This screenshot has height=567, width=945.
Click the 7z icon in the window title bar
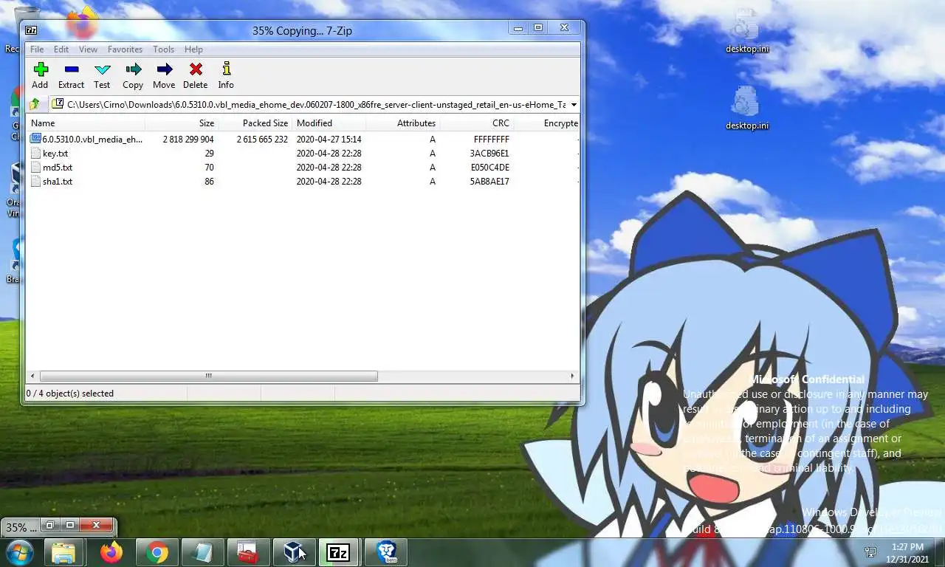point(31,30)
